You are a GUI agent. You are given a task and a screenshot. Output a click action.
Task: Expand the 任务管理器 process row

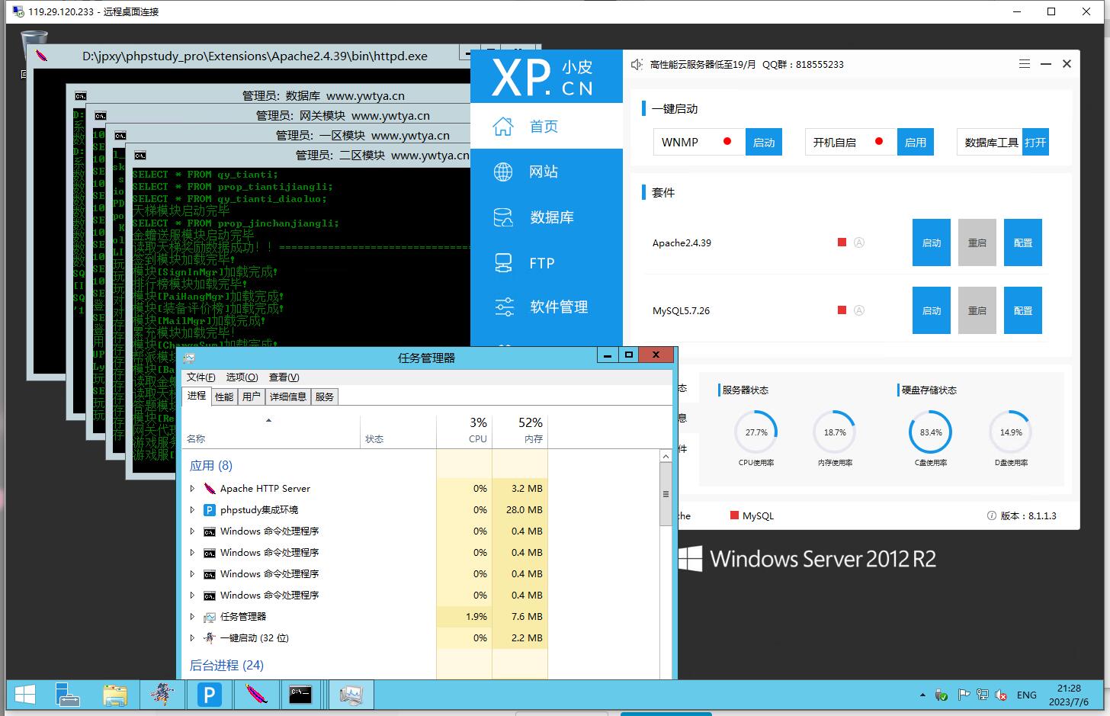click(x=192, y=616)
